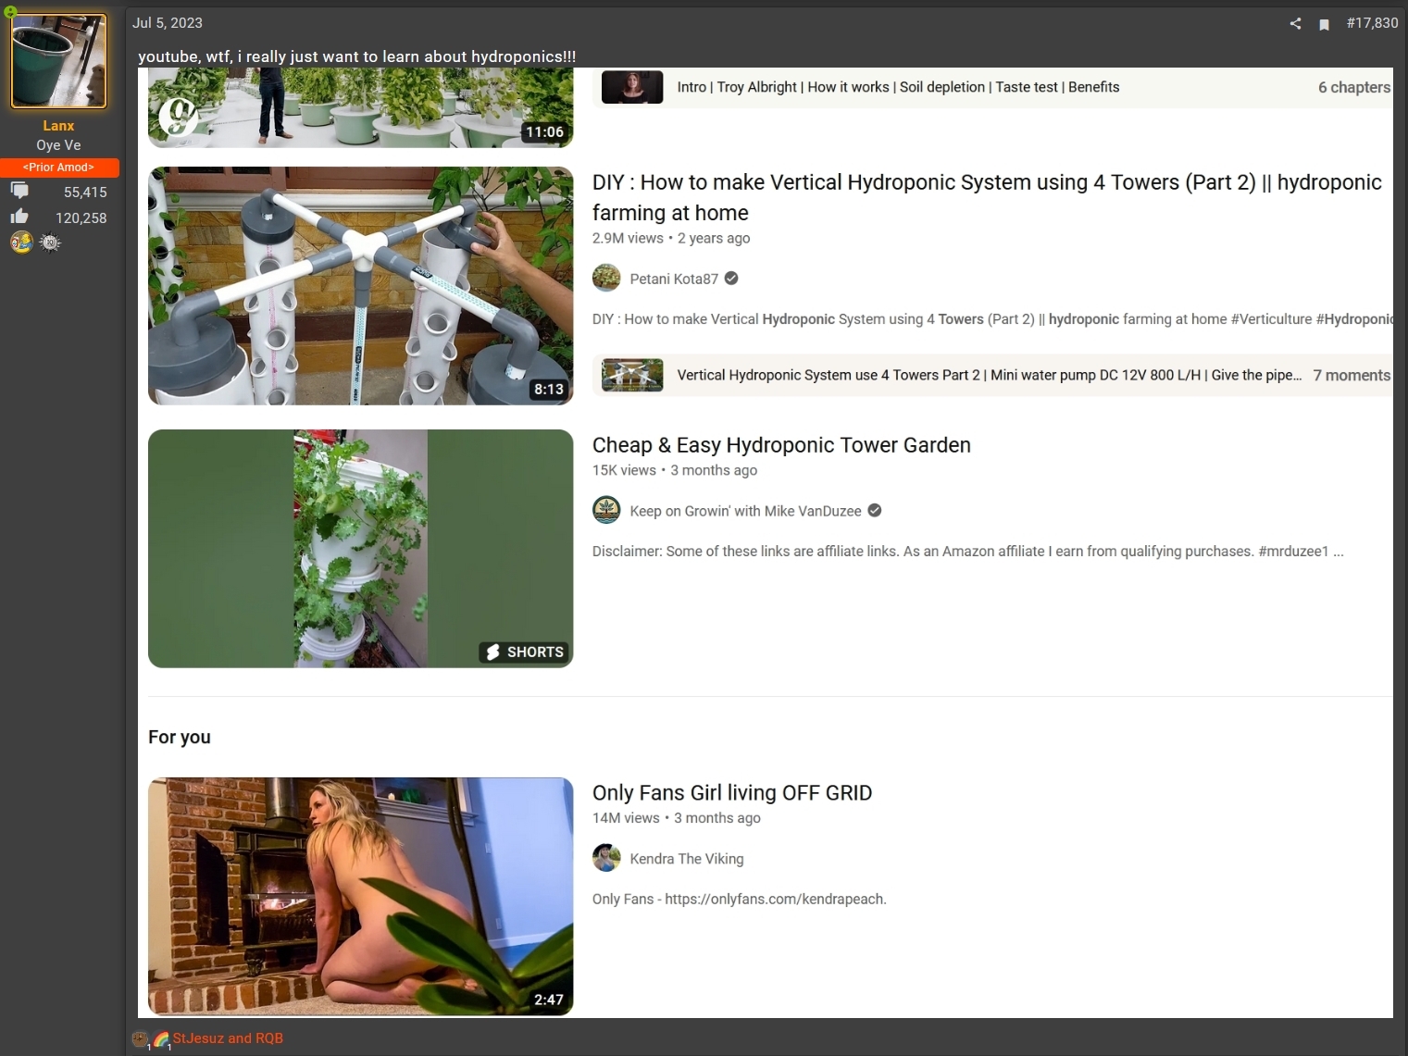Click the reaction emoji icons below the post
This screenshot has width=1408, height=1056.
pyautogui.click(x=151, y=1039)
